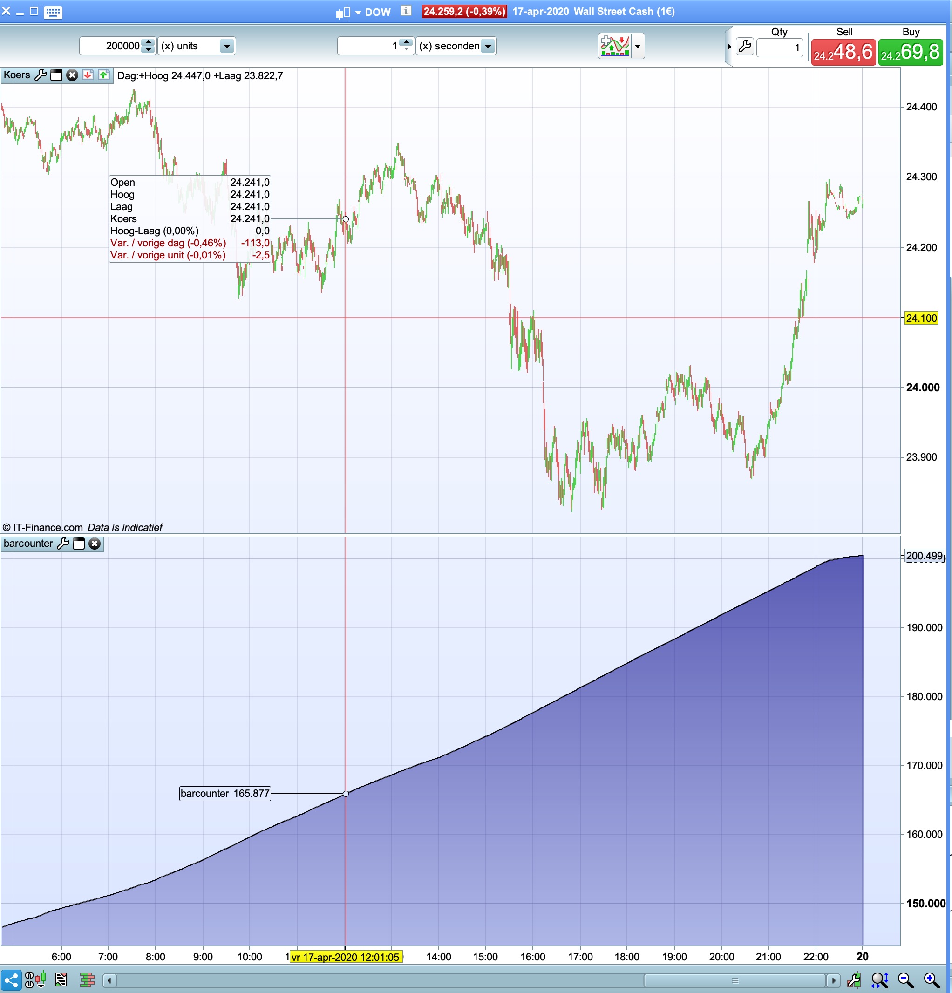Open barcounter indicator settings wrench
This screenshot has width=952, height=993.
63,544
